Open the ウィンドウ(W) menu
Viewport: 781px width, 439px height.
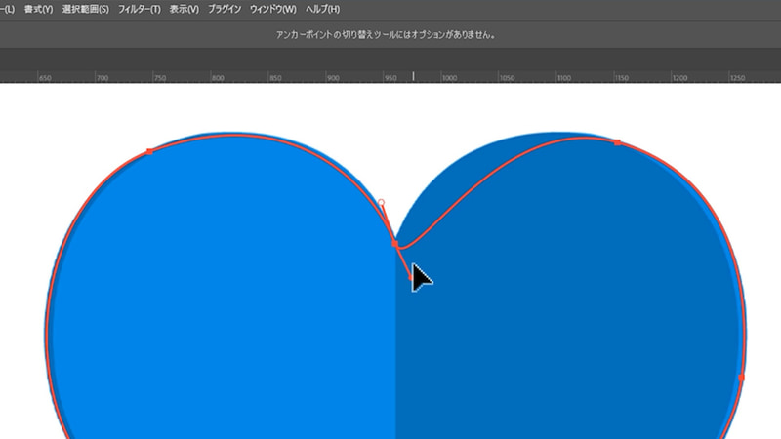(273, 9)
